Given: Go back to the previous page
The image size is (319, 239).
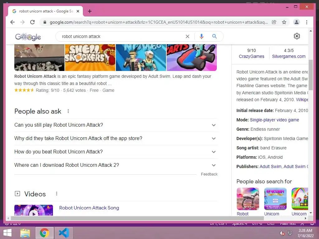Looking at the screenshot, I should 12,22.
